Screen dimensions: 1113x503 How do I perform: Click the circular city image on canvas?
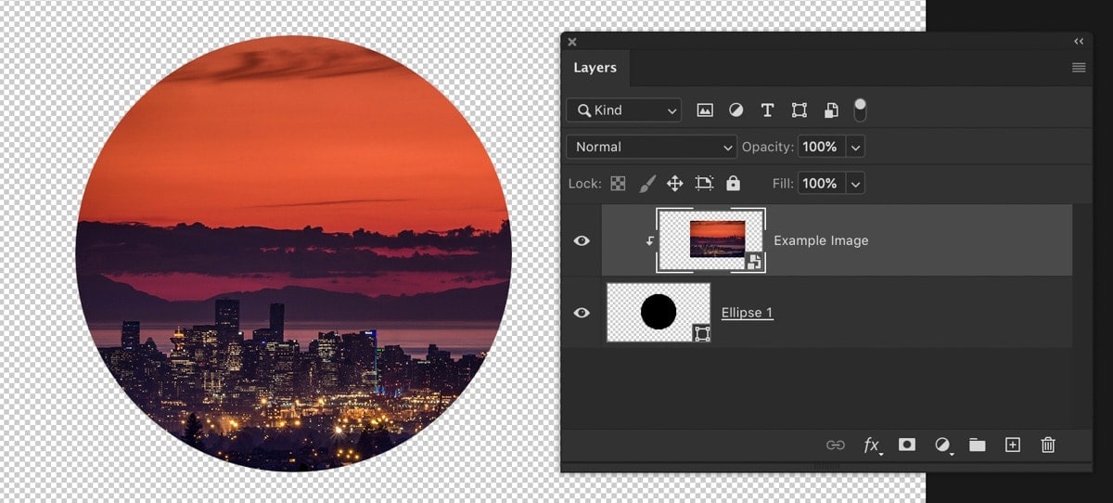pos(293,252)
